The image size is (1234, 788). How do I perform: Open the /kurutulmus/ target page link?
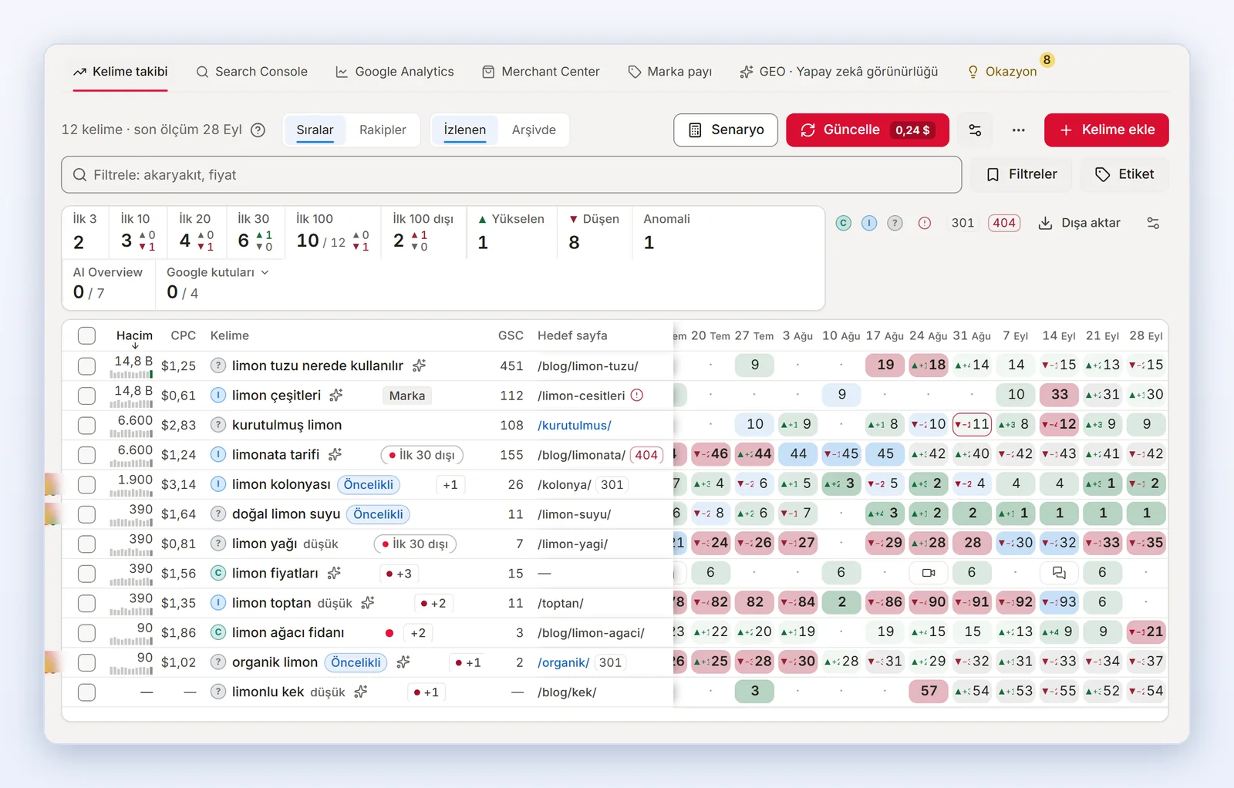point(575,426)
